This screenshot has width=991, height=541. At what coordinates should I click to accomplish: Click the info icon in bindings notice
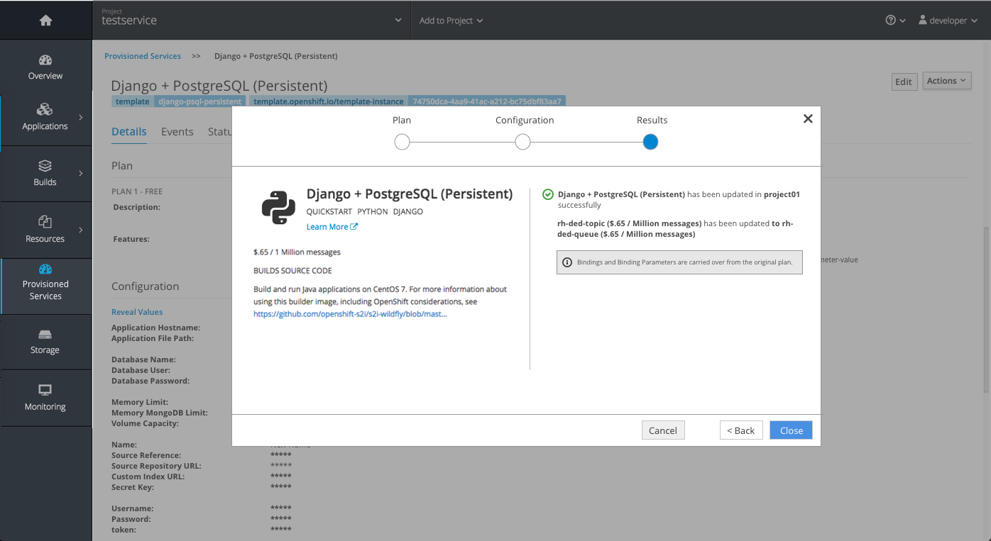coord(567,262)
